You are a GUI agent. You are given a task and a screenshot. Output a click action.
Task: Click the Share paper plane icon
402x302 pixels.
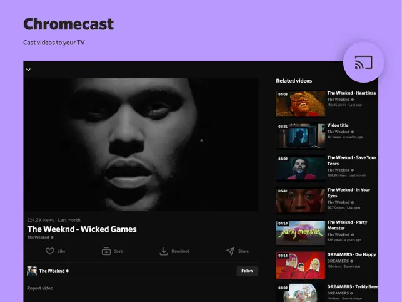231,251
